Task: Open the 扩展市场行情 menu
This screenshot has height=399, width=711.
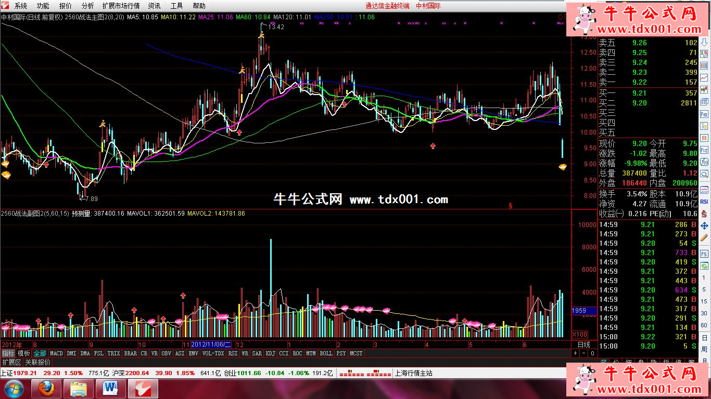Action: tap(121, 6)
